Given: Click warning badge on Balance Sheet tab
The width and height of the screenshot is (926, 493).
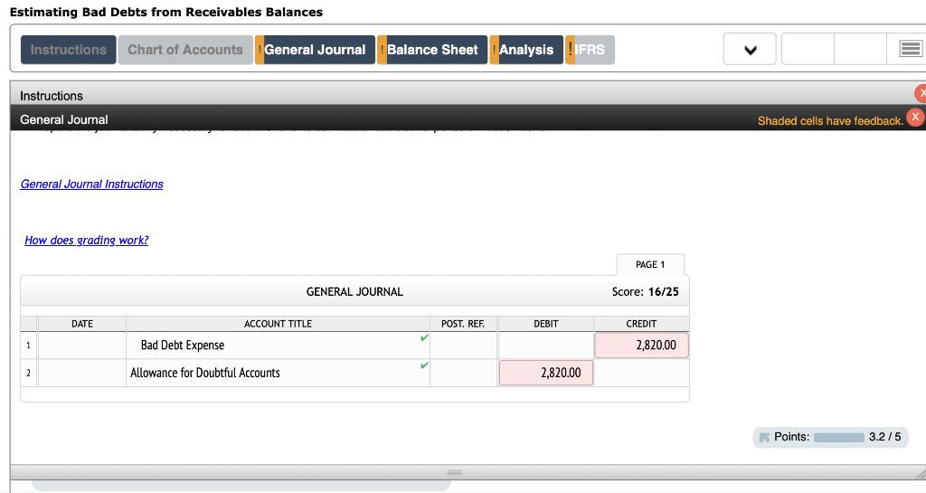Looking at the screenshot, I should [x=383, y=50].
